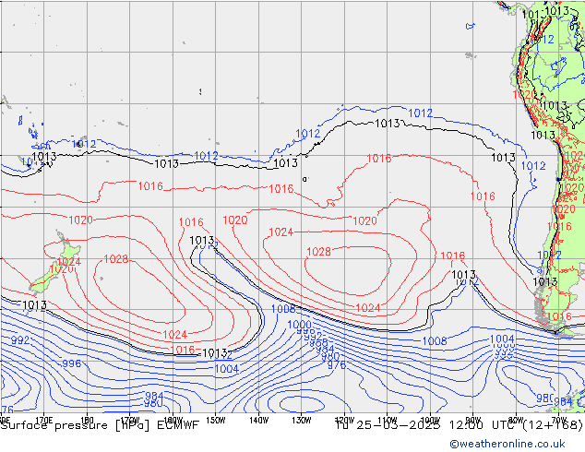Click the red 1028 label east of New Zealand

tap(116, 259)
